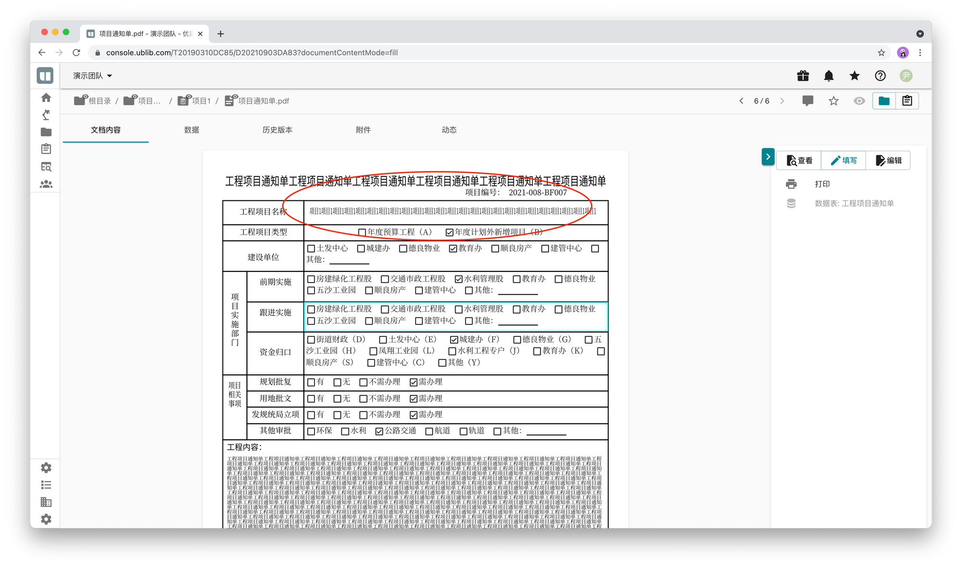
Task: Click the 填写 fill-in mode button
Action: pos(844,161)
